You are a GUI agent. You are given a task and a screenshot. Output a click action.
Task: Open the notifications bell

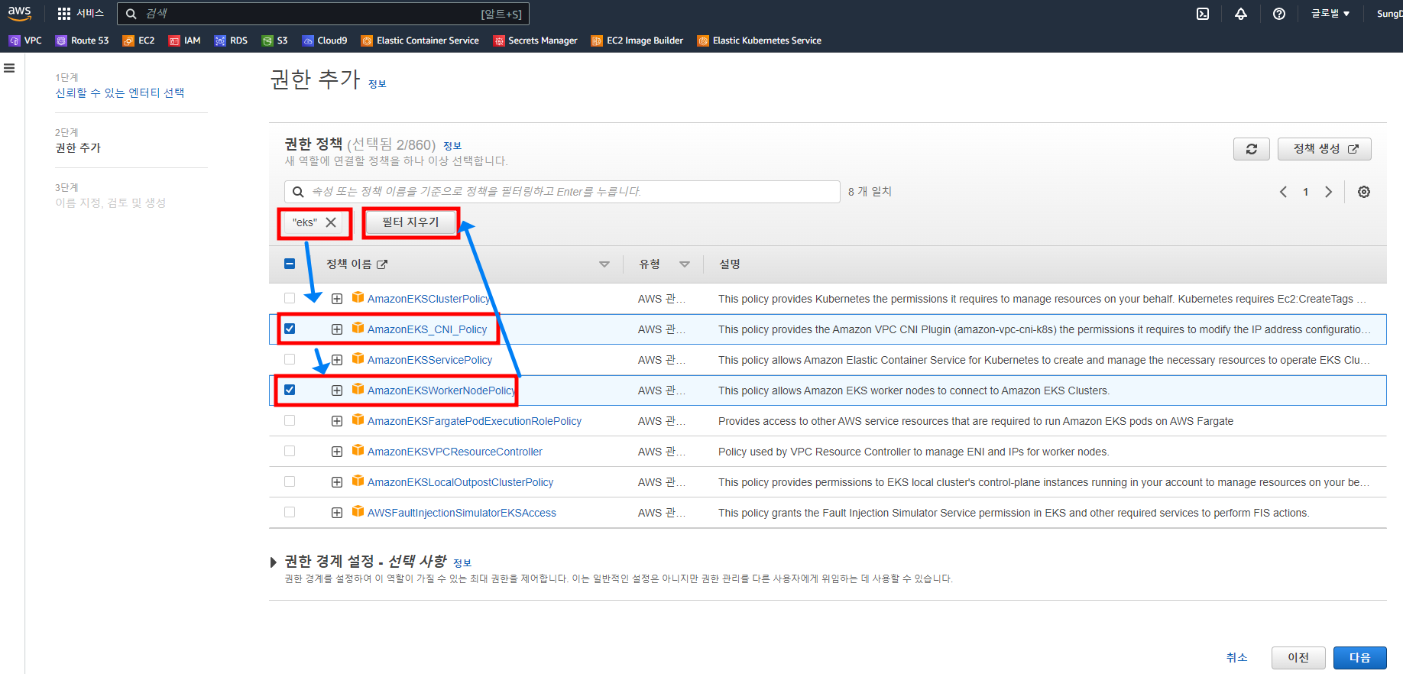point(1241,14)
